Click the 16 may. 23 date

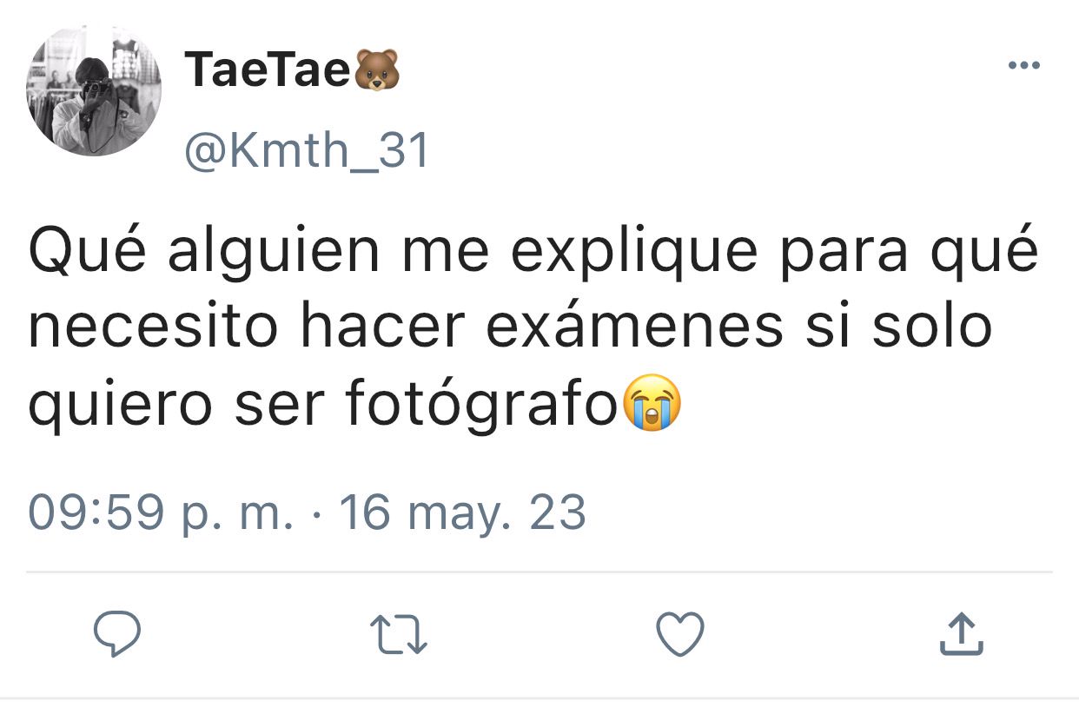(x=463, y=512)
